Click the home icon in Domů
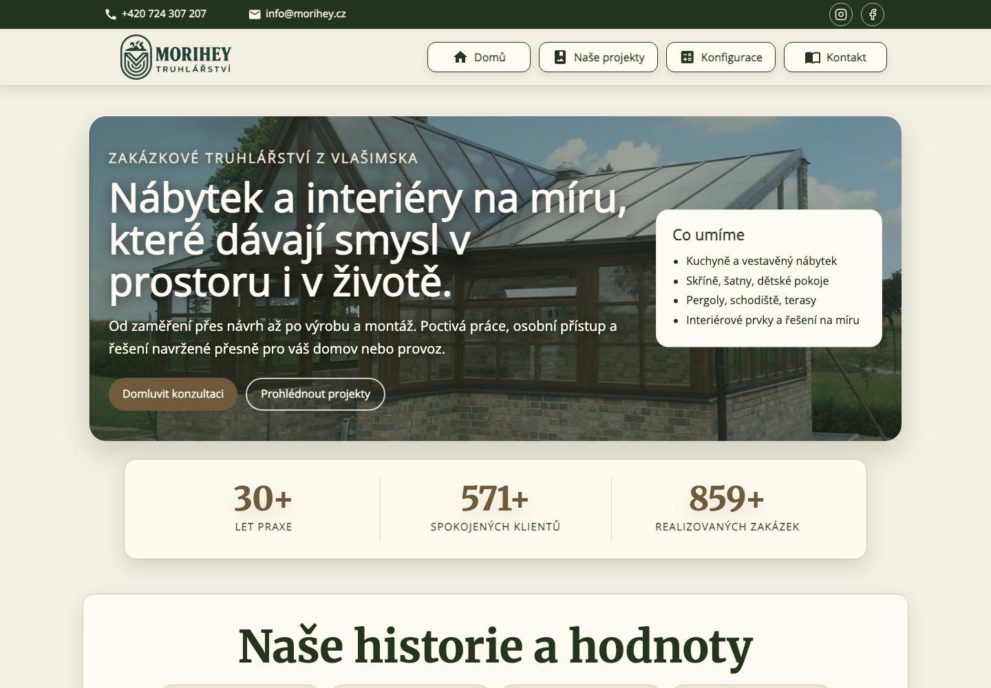991x688 pixels. (460, 57)
